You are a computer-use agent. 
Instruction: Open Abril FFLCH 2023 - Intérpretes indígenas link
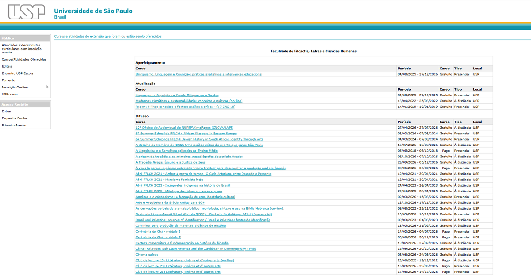(x=183, y=185)
